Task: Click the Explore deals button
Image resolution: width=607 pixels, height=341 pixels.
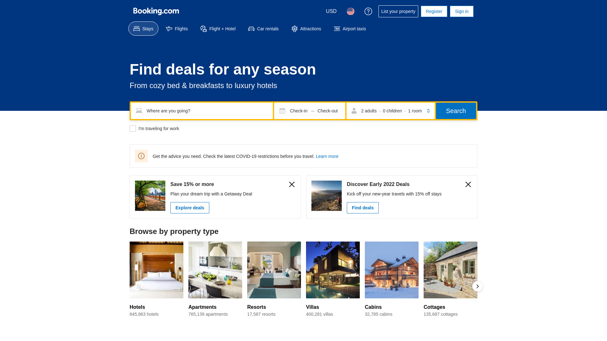Action: pyautogui.click(x=190, y=208)
